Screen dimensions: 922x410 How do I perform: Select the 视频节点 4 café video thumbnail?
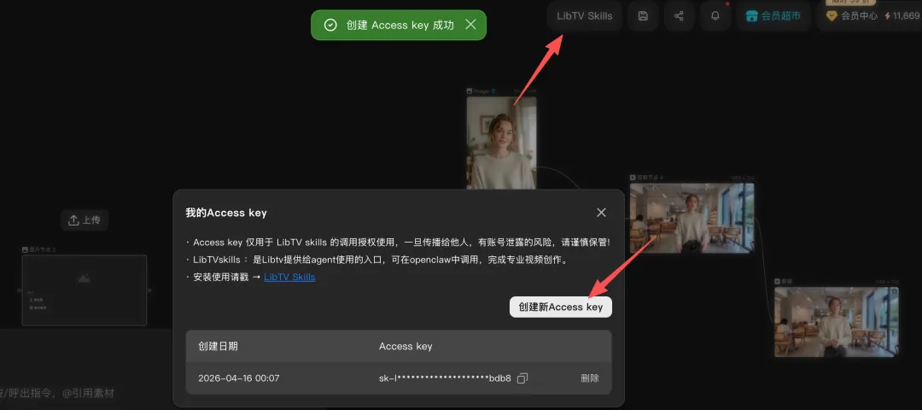click(x=691, y=218)
